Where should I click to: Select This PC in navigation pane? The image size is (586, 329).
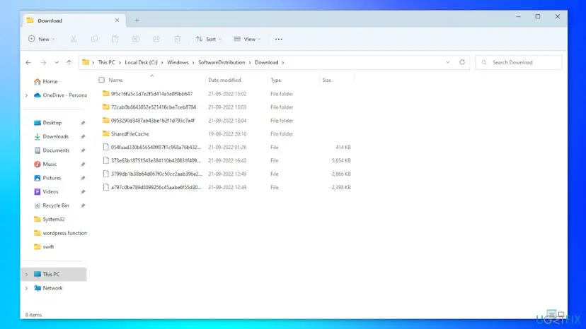pos(54,274)
